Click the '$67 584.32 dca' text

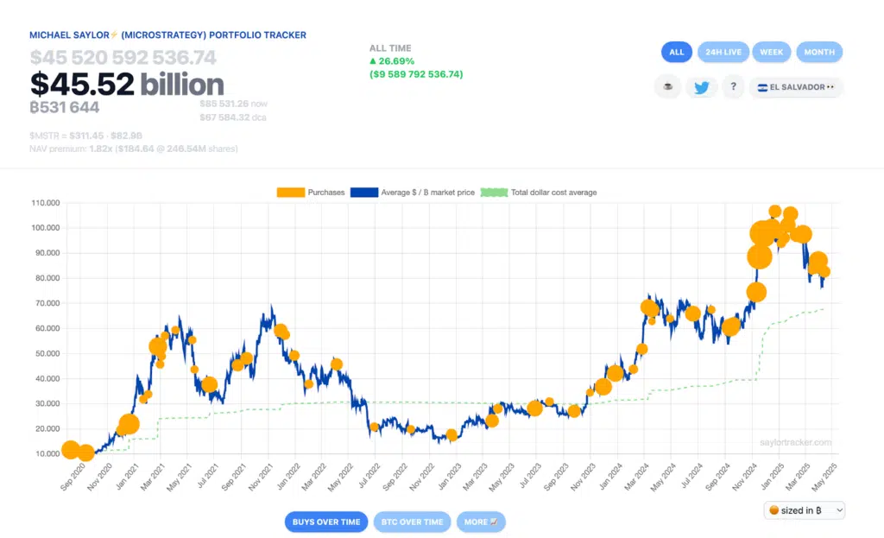[233, 117]
